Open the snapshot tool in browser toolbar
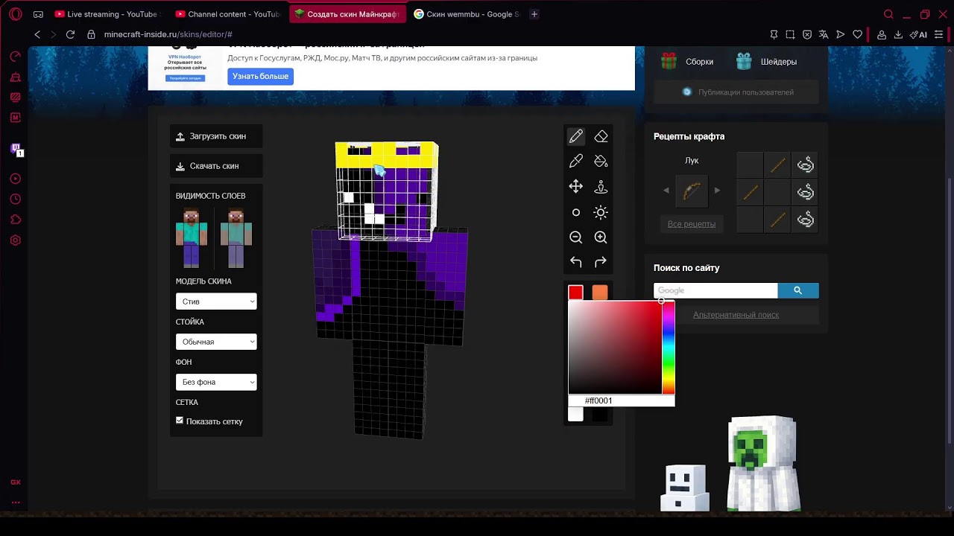The image size is (954, 536). tap(791, 34)
